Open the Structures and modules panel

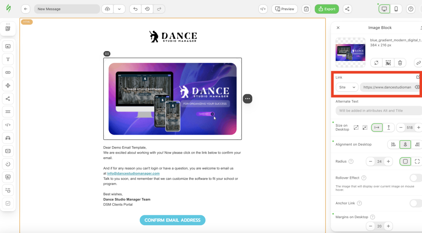(8, 28)
